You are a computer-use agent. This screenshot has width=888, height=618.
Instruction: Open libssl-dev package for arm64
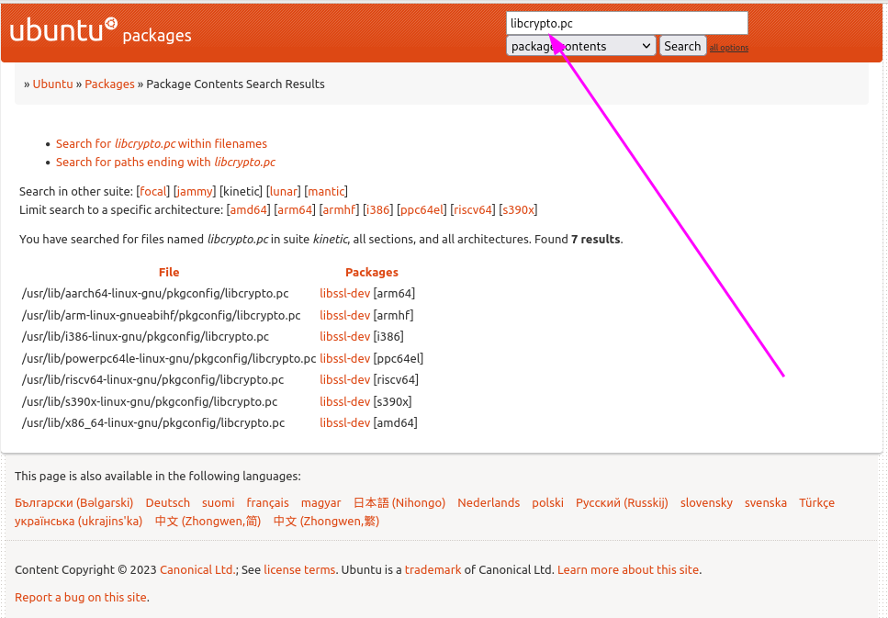point(343,293)
